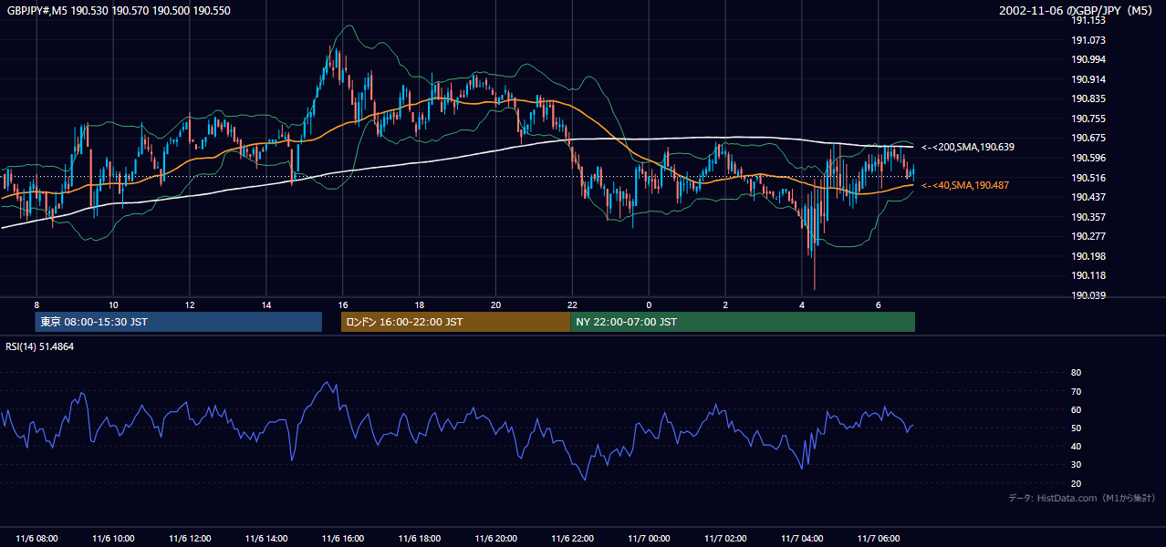Screen dimensions: 1166x547
Task: Click price level 190.277 on the axis
Action: coord(1088,236)
